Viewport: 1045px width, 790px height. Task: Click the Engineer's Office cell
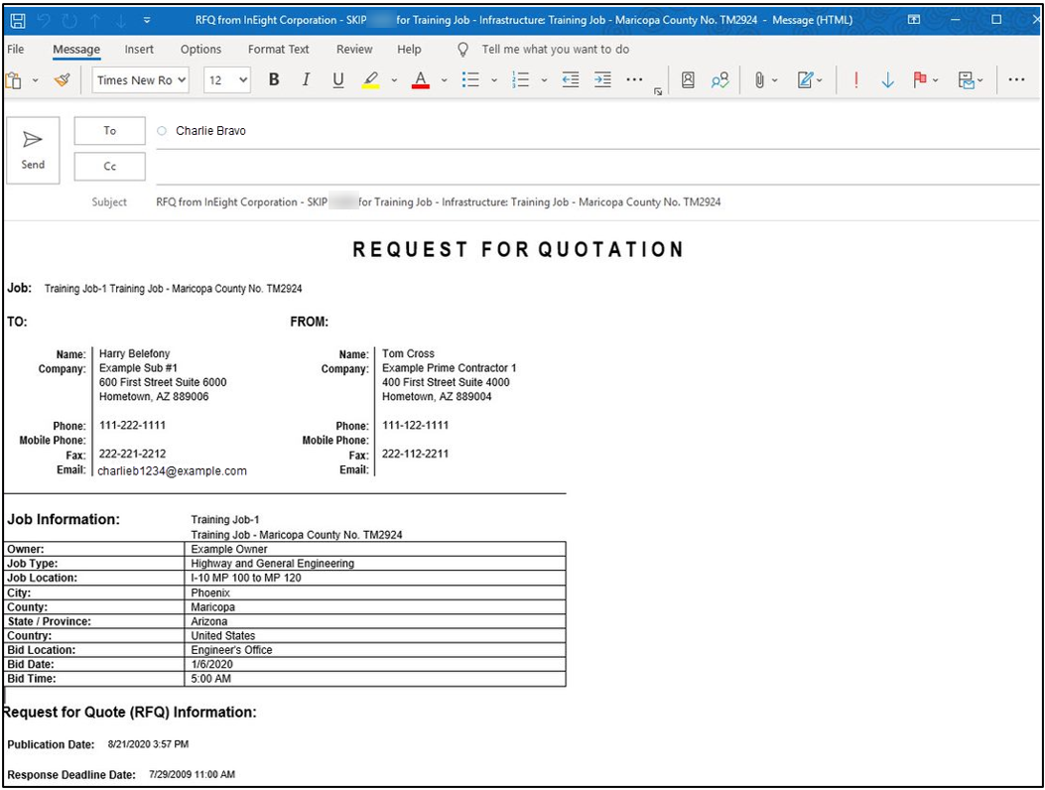point(374,650)
